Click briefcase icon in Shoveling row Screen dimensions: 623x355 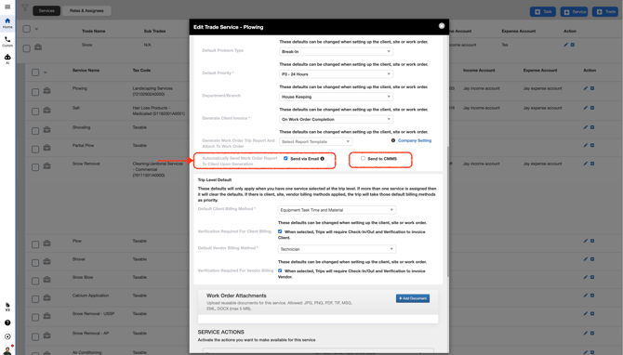[46, 129]
